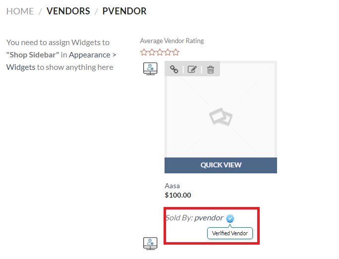This screenshot has height=259, width=339.
Task: Click the QUICK VIEW button
Action: click(x=221, y=165)
